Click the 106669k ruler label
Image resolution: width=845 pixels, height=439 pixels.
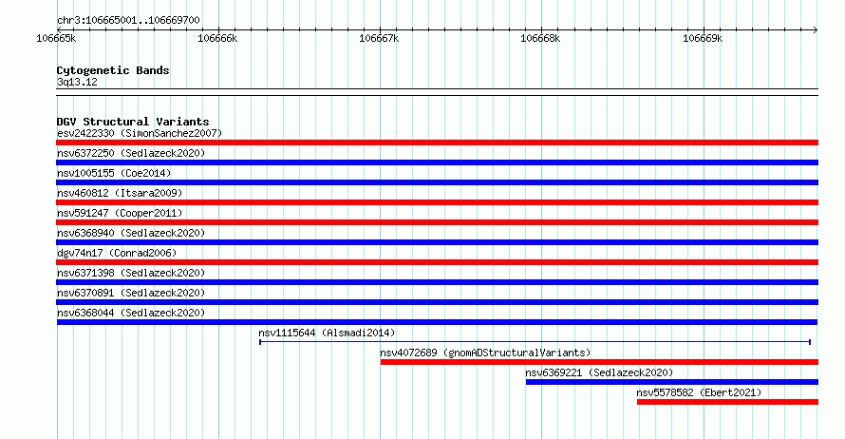point(703,38)
